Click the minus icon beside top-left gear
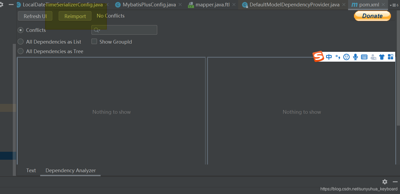 tap(11, 5)
